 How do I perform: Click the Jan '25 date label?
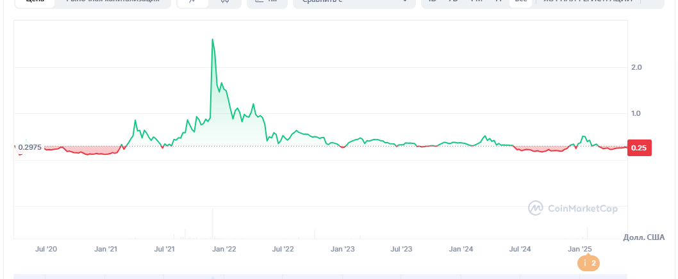(579, 249)
